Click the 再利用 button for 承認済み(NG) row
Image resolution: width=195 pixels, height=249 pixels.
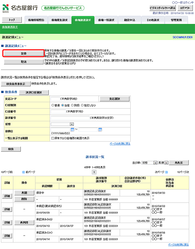tap(24, 222)
